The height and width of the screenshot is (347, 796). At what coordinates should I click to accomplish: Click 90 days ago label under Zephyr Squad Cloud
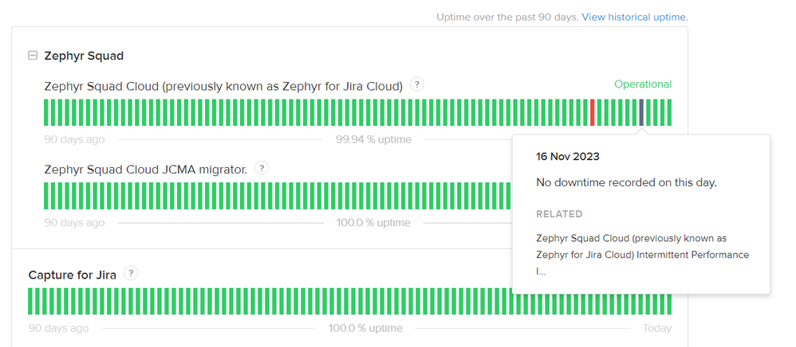point(74,140)
